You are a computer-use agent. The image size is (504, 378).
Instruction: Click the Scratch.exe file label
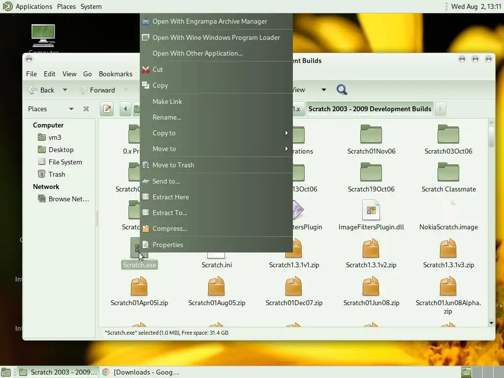click(139, 265)
